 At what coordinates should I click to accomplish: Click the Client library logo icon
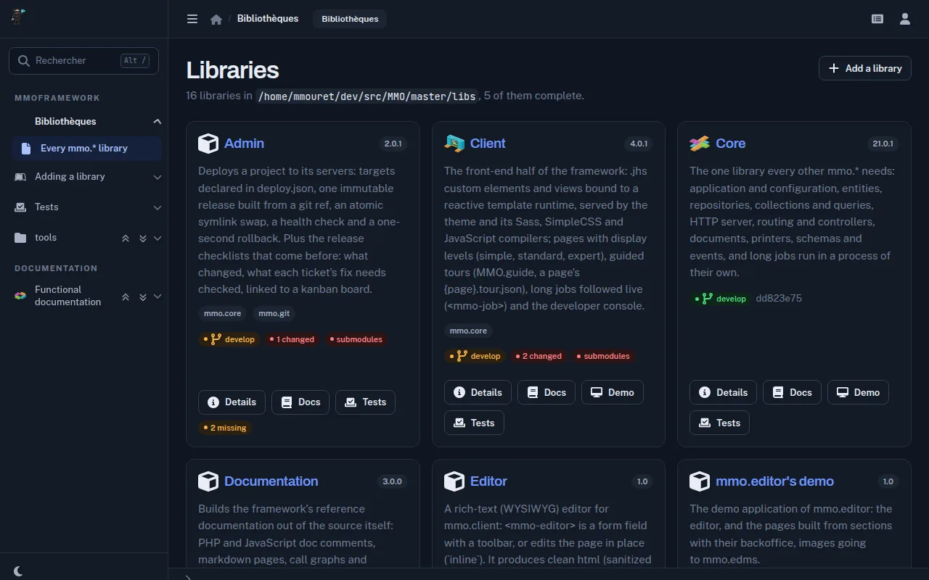(454, 144)
